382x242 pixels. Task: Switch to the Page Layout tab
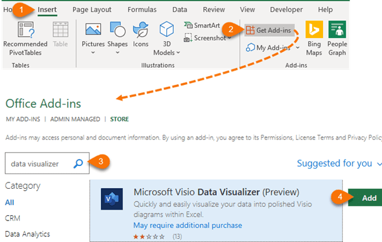92,10
